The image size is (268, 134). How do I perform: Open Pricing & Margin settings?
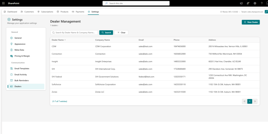(26, 56)
